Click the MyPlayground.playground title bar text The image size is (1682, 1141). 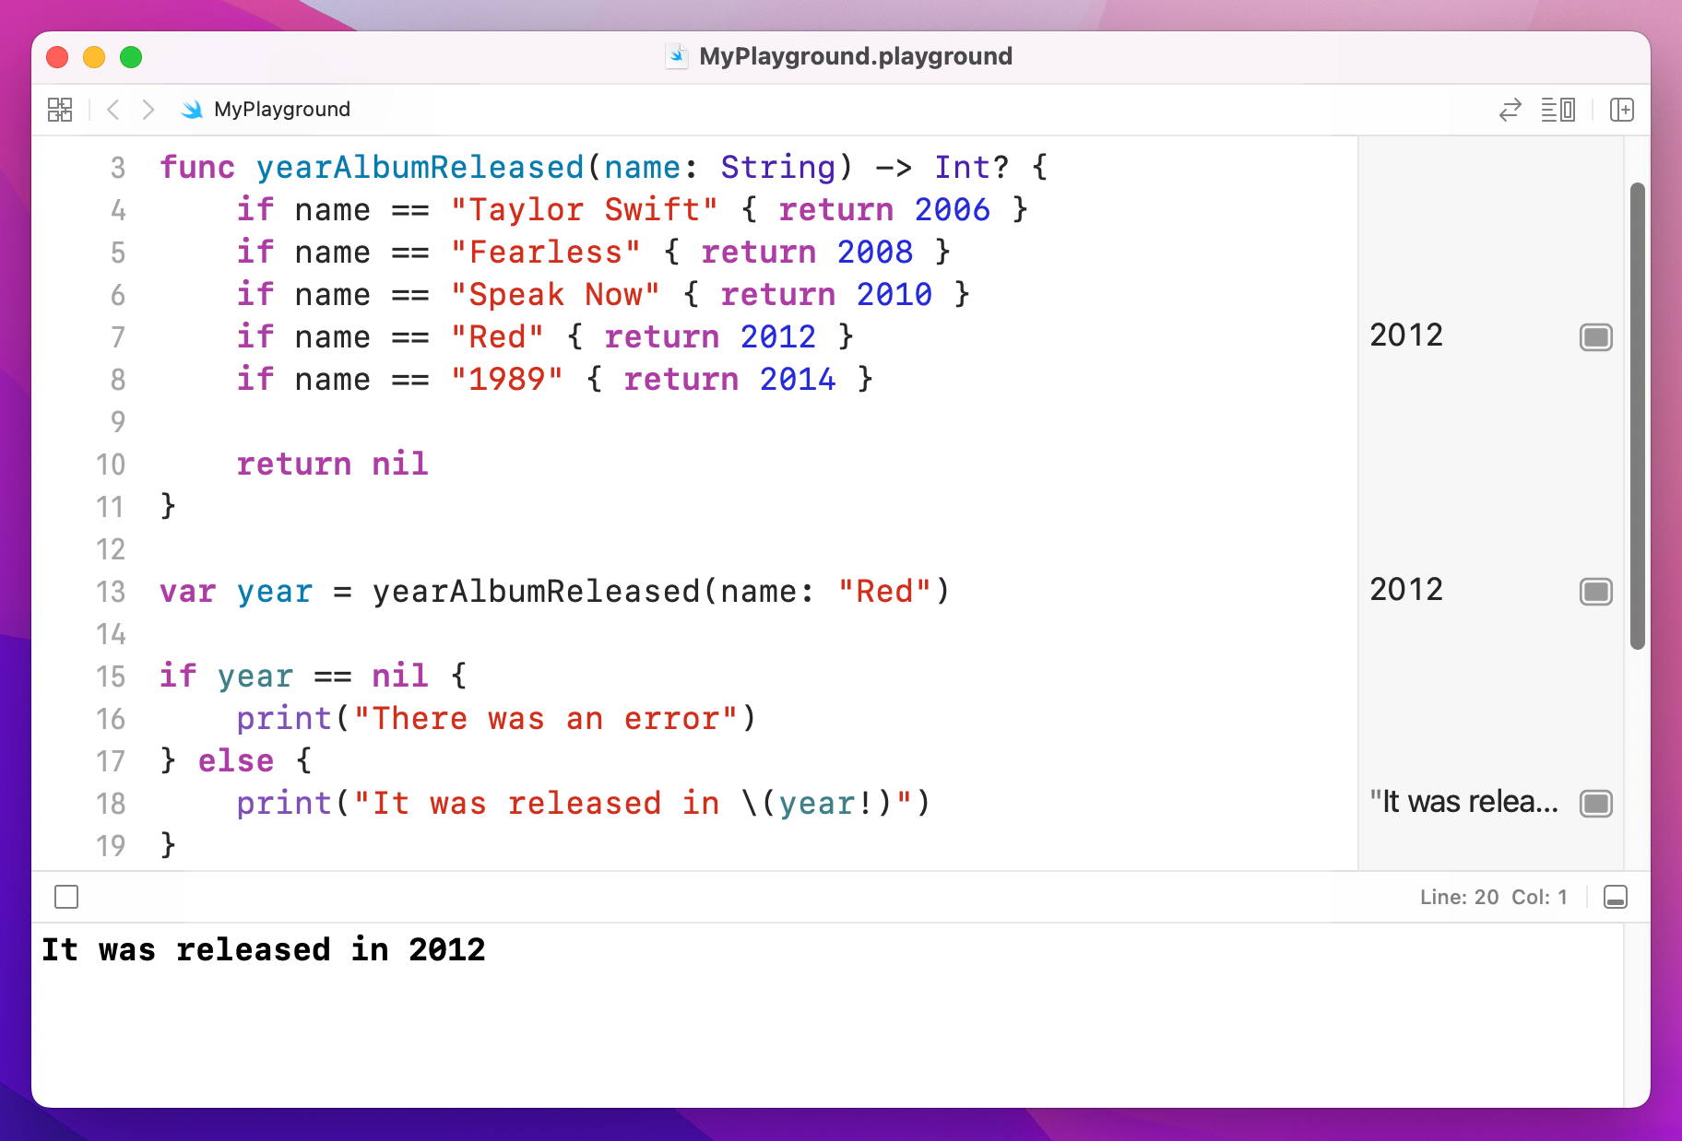click(856, 56)
